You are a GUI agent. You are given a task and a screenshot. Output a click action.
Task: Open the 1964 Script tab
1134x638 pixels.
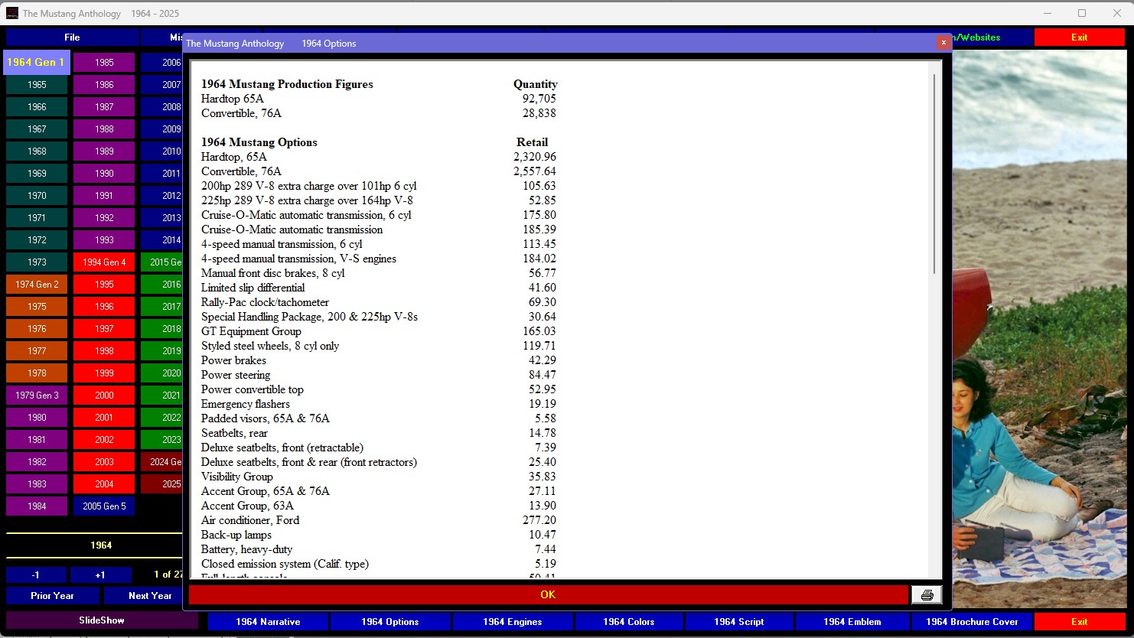[x=739, y=621]
